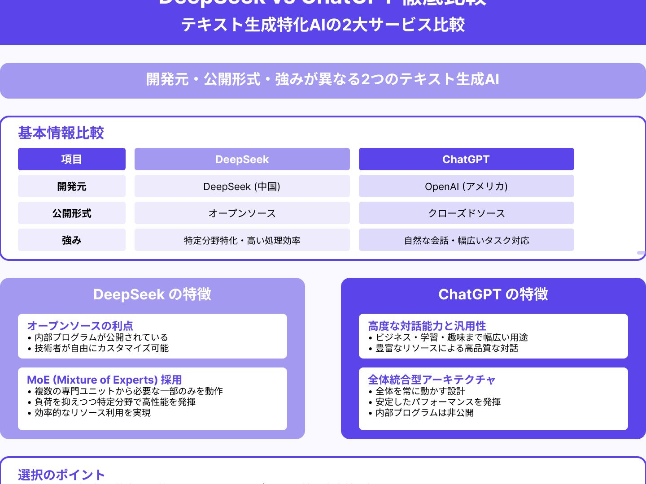
Task: Select the 'オープンソースの利点' card heading
Action: (x=80, y=326)
